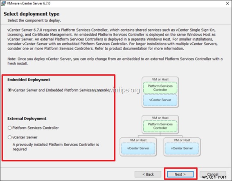Select vCenter Server and Embedded Platform Services Controller option
The width and height of the screenshot is (232, 181).
click(10, 90)
